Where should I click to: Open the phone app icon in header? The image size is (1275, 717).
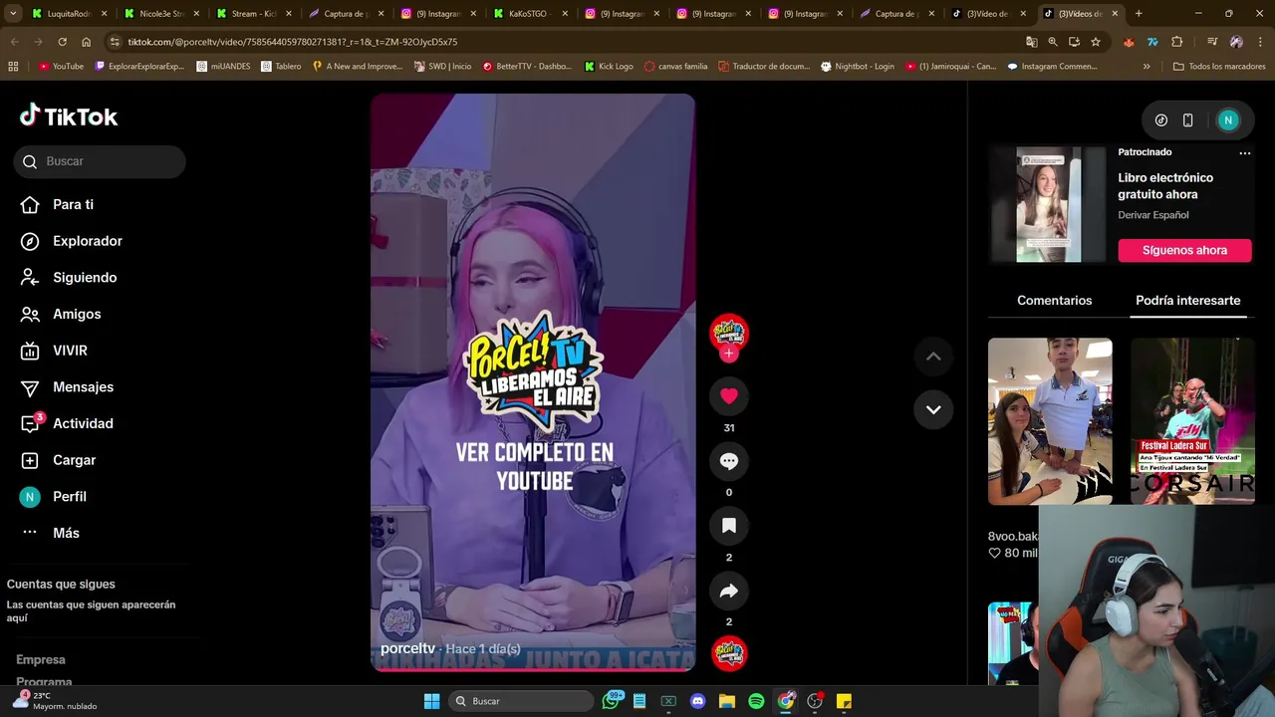pos(1187,120)
